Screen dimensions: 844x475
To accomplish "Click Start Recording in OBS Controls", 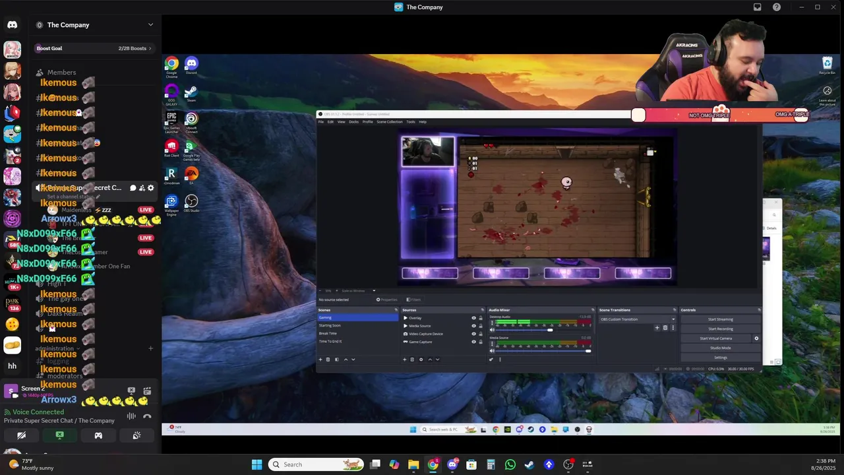I will pos(720,329).
